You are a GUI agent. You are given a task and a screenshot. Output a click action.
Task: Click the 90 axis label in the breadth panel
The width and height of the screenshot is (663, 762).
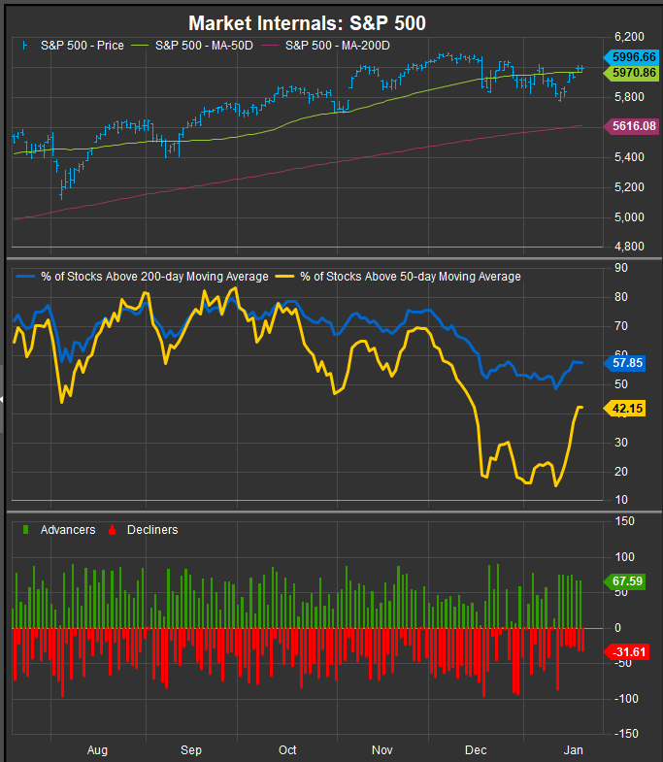click(x=621, y=268)
